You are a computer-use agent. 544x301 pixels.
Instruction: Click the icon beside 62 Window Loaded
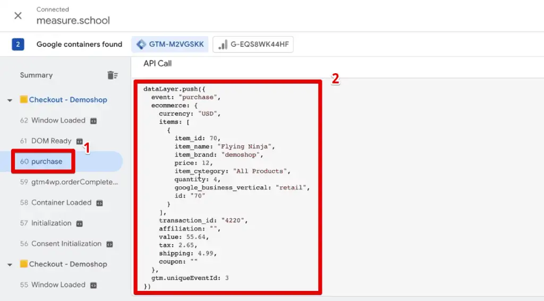(x=93, y=121)
